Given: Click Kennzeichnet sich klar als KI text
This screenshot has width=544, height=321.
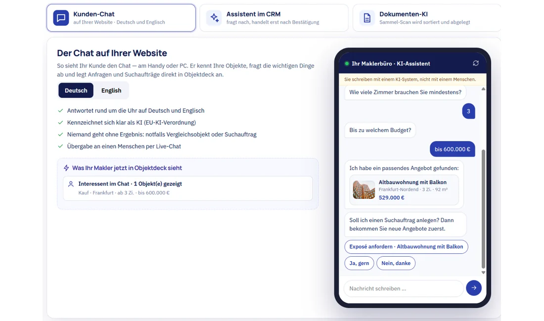Looking at the screenshot, I should (x=132, y=123).
